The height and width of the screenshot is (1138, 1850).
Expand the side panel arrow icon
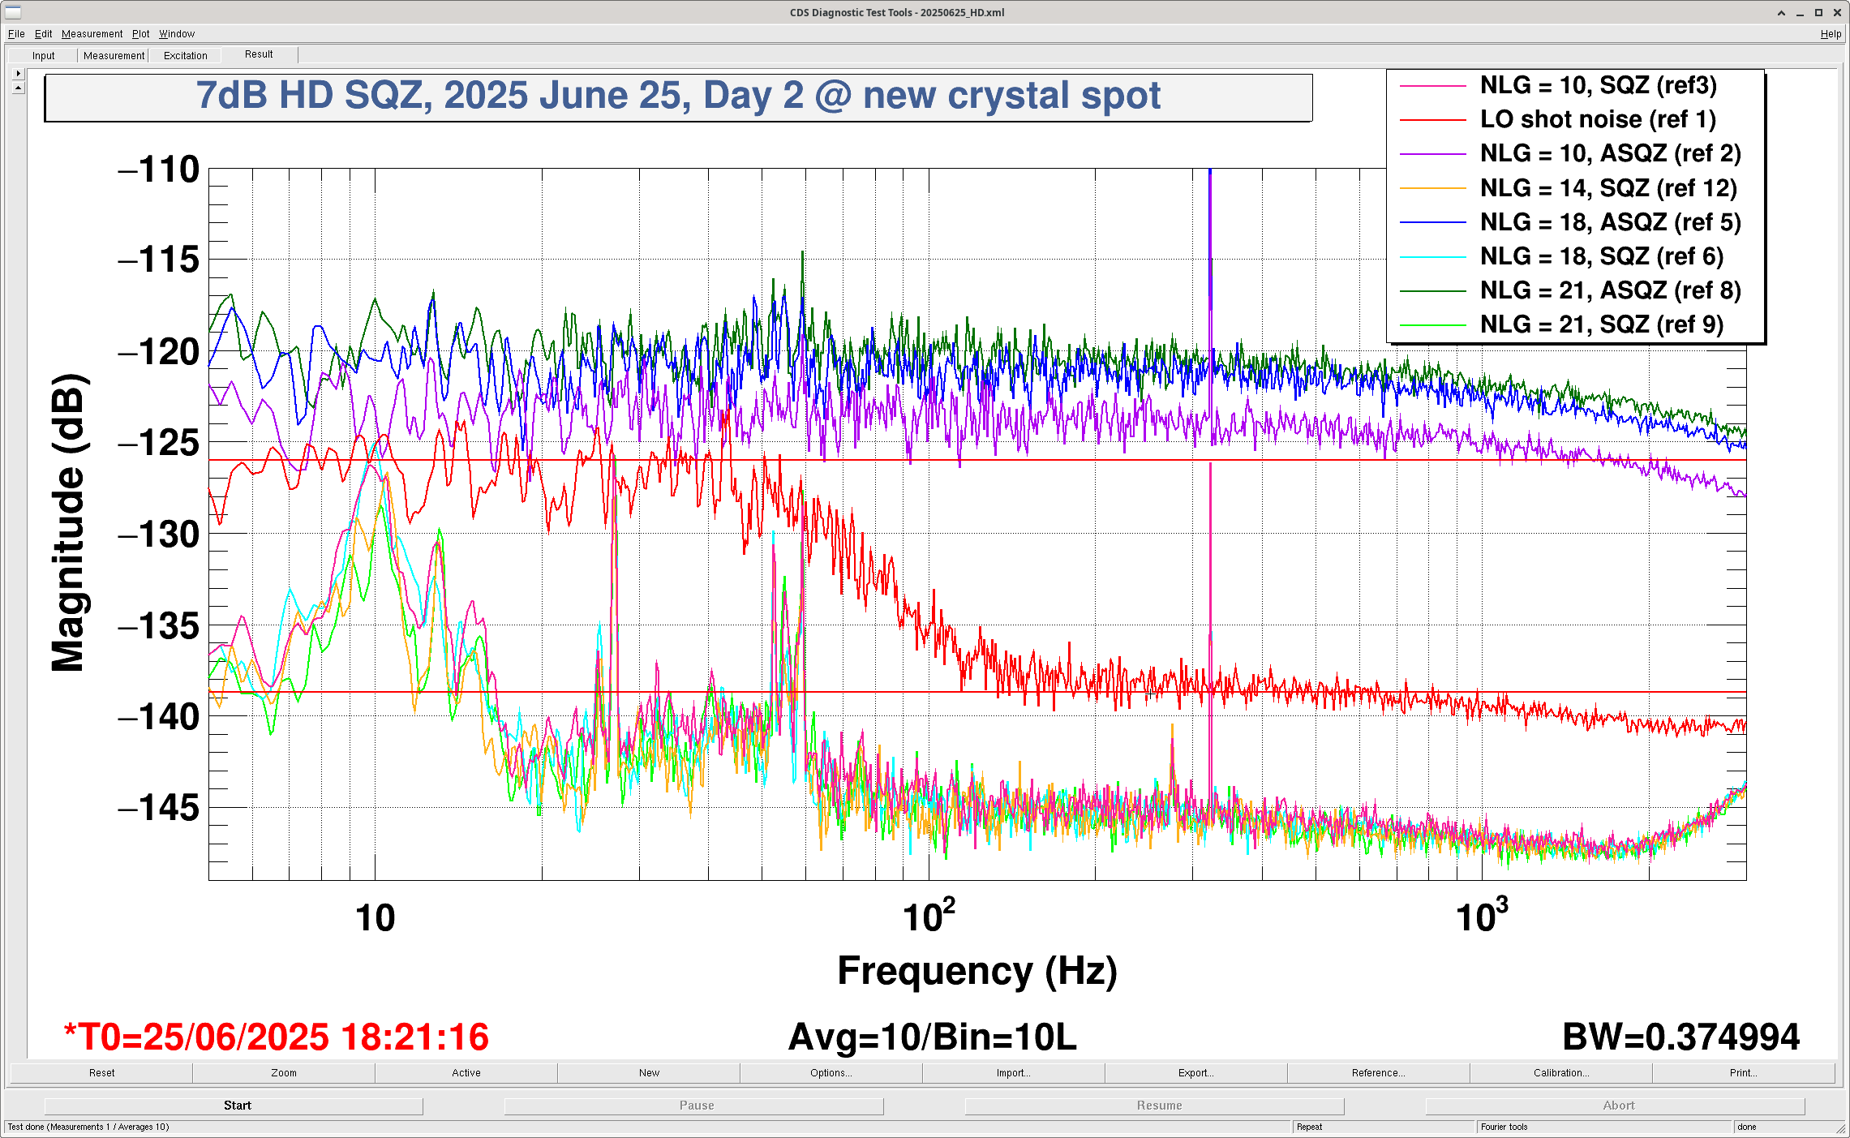click(x=19, y=73)
